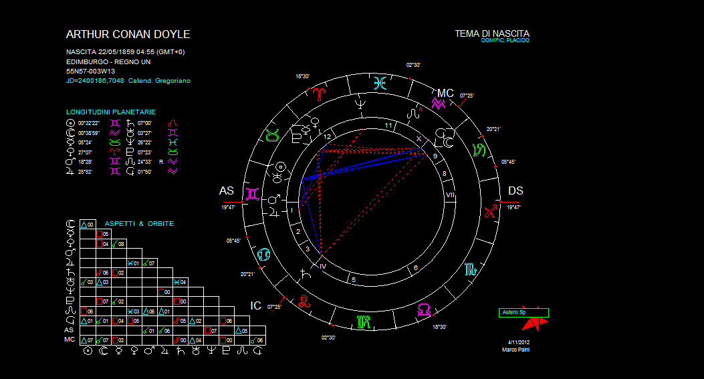The height and width of the screenshot is (379, 704).
Task: Click the cyan Pisces sign beside Neptune longitude
Action: click(x=173, y=142)
